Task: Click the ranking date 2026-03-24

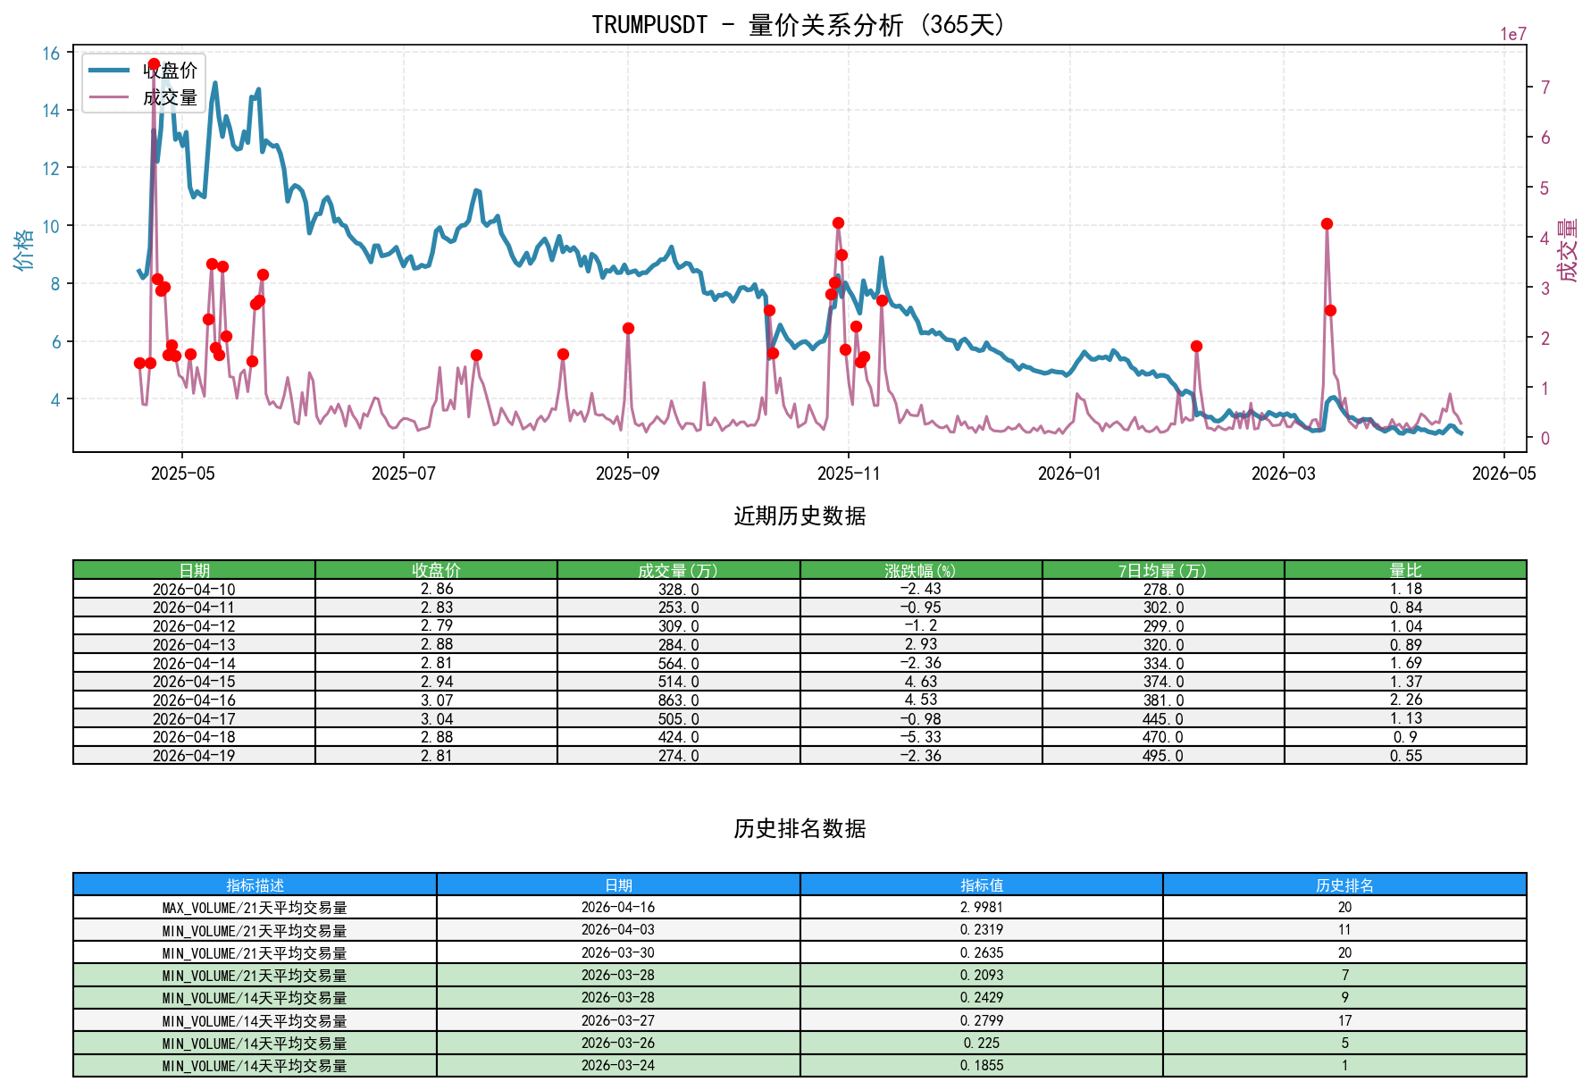Action: [x=618, y=1065]
